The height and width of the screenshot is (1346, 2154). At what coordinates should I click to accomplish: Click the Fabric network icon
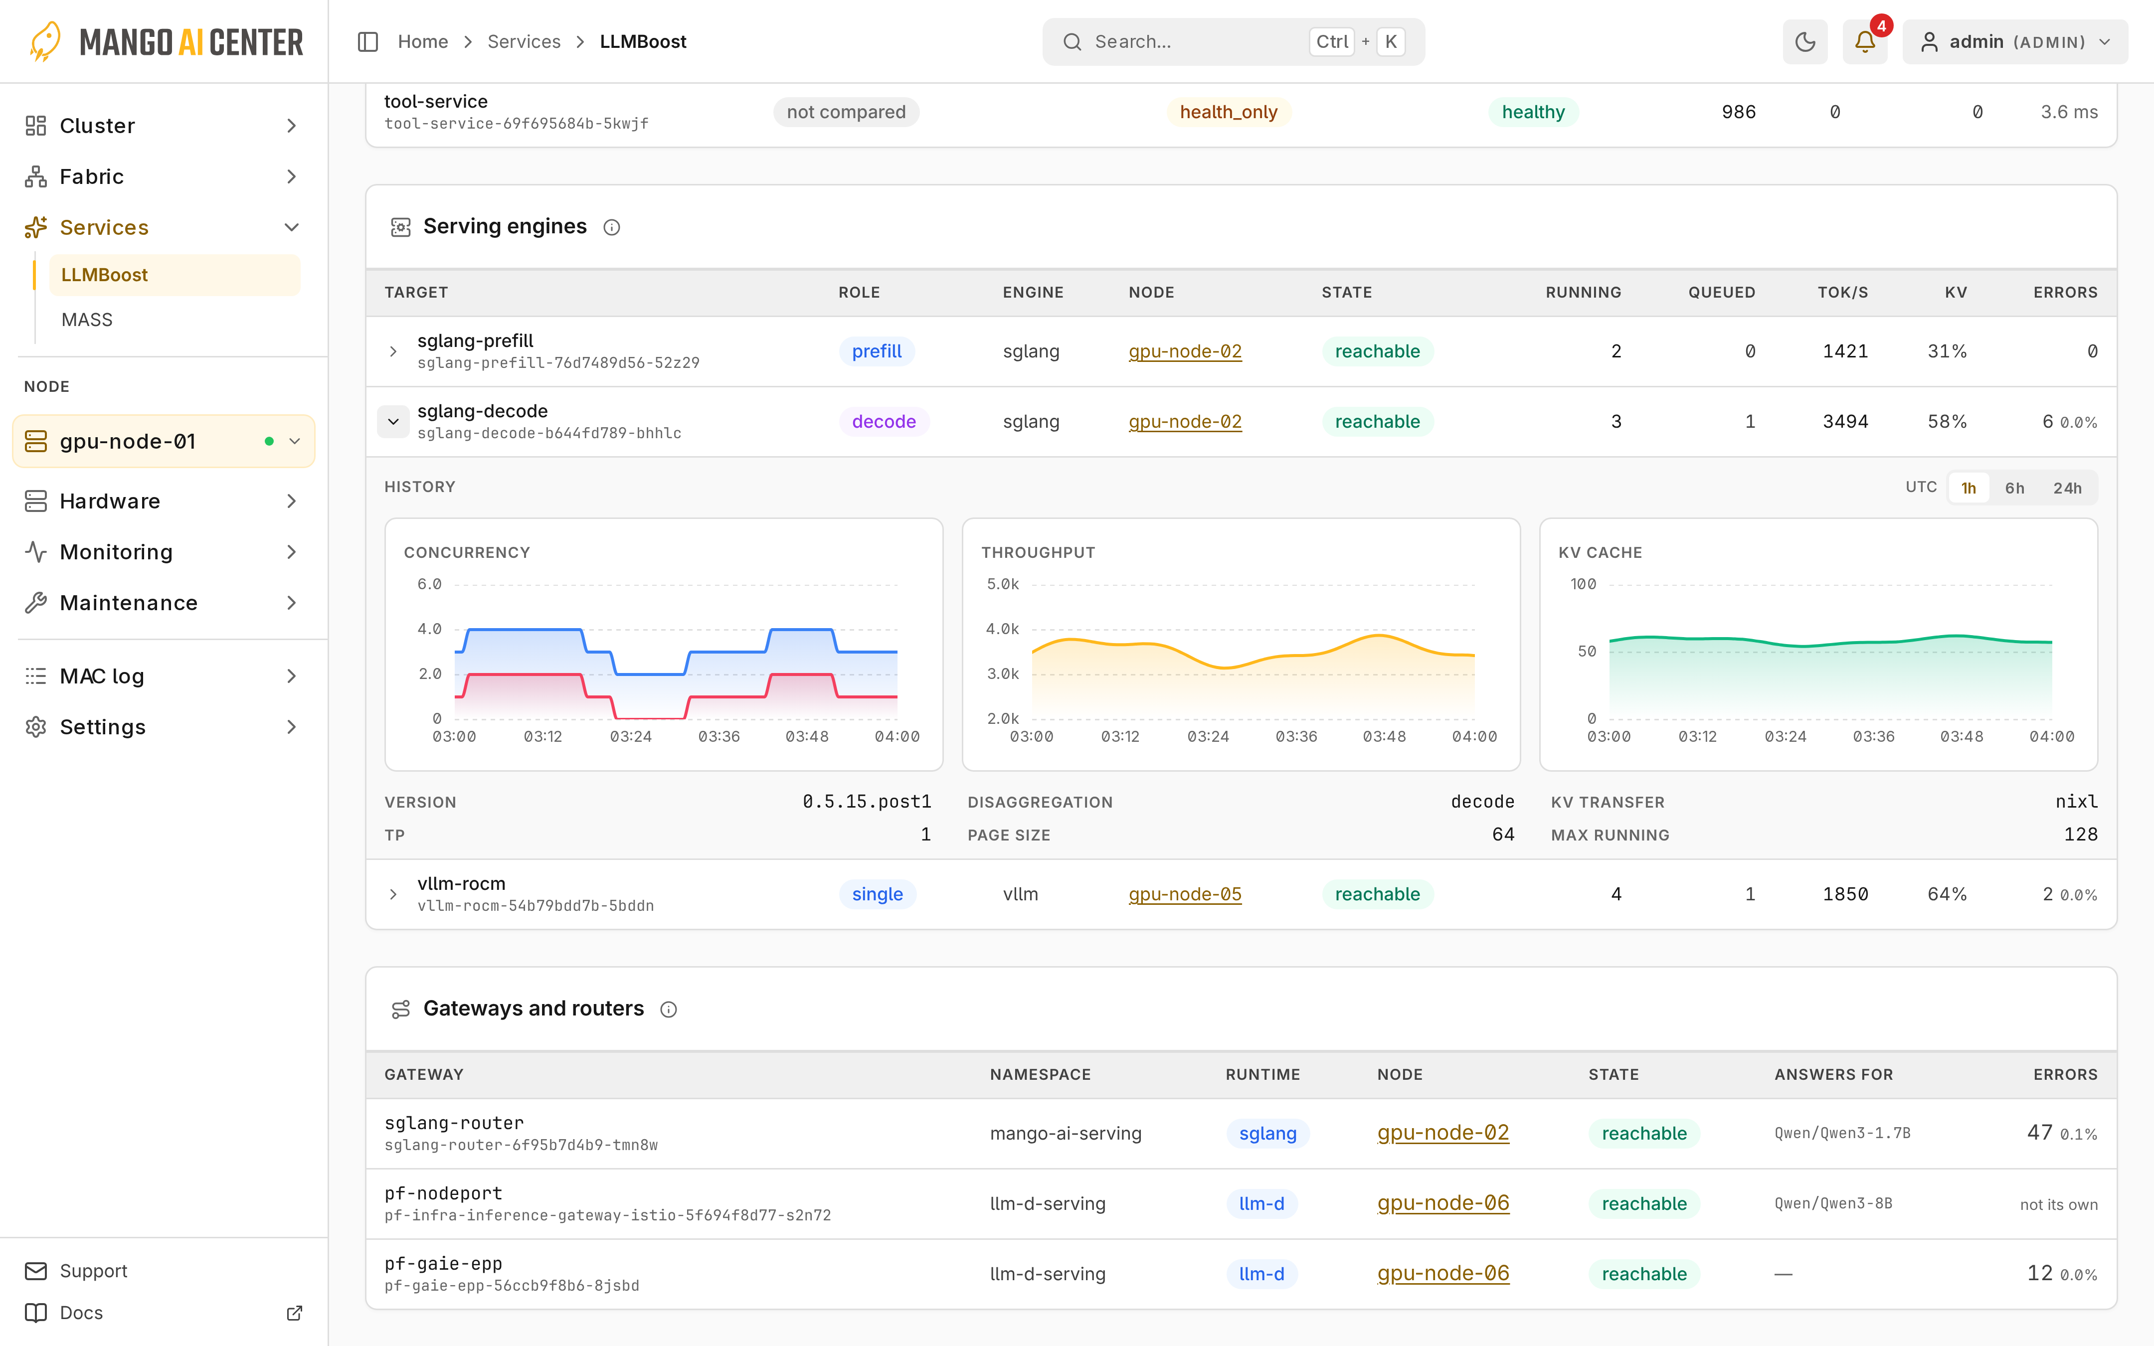click(35, 176)
